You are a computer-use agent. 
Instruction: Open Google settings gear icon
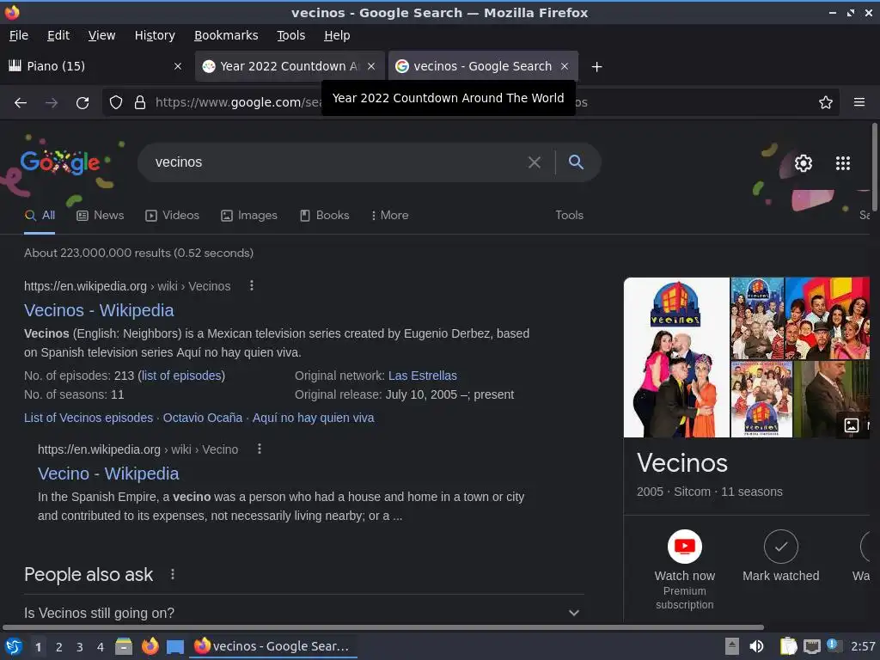[804, 163]
